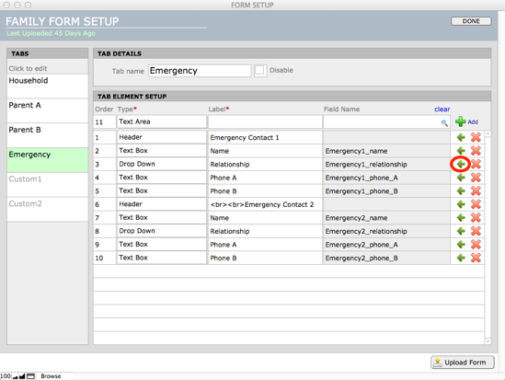Click the clear link
Image resolution: width=505 pixels, height=380 pixels.
pos(442,109)
